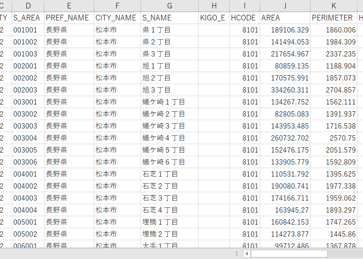The height and width of the screenshot is (259, 363).
Task: Select column F header
Action: 117,6
